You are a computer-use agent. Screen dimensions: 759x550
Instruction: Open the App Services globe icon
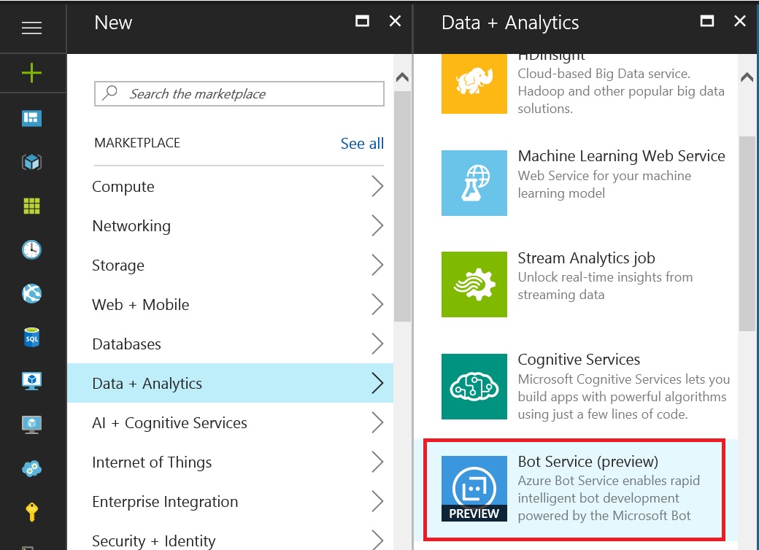(x=32, y=294)
